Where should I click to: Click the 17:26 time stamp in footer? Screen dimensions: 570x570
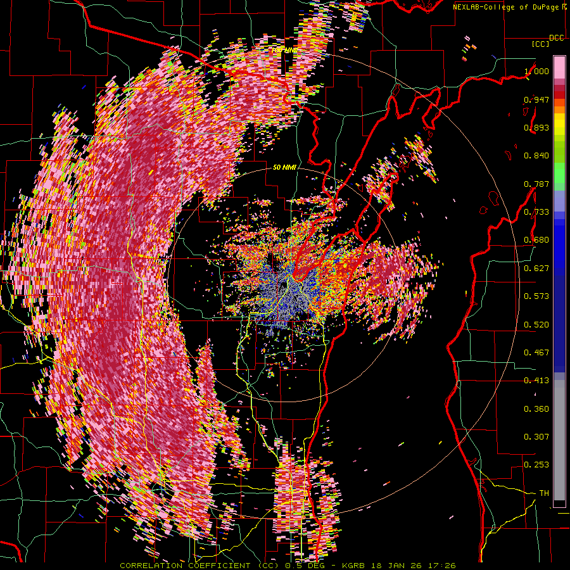tap(441, 566)
